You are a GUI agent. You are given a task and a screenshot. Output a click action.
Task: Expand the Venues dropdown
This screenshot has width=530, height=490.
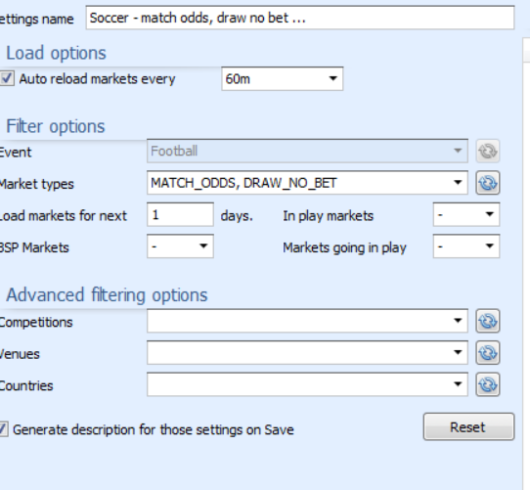(307, 353)
